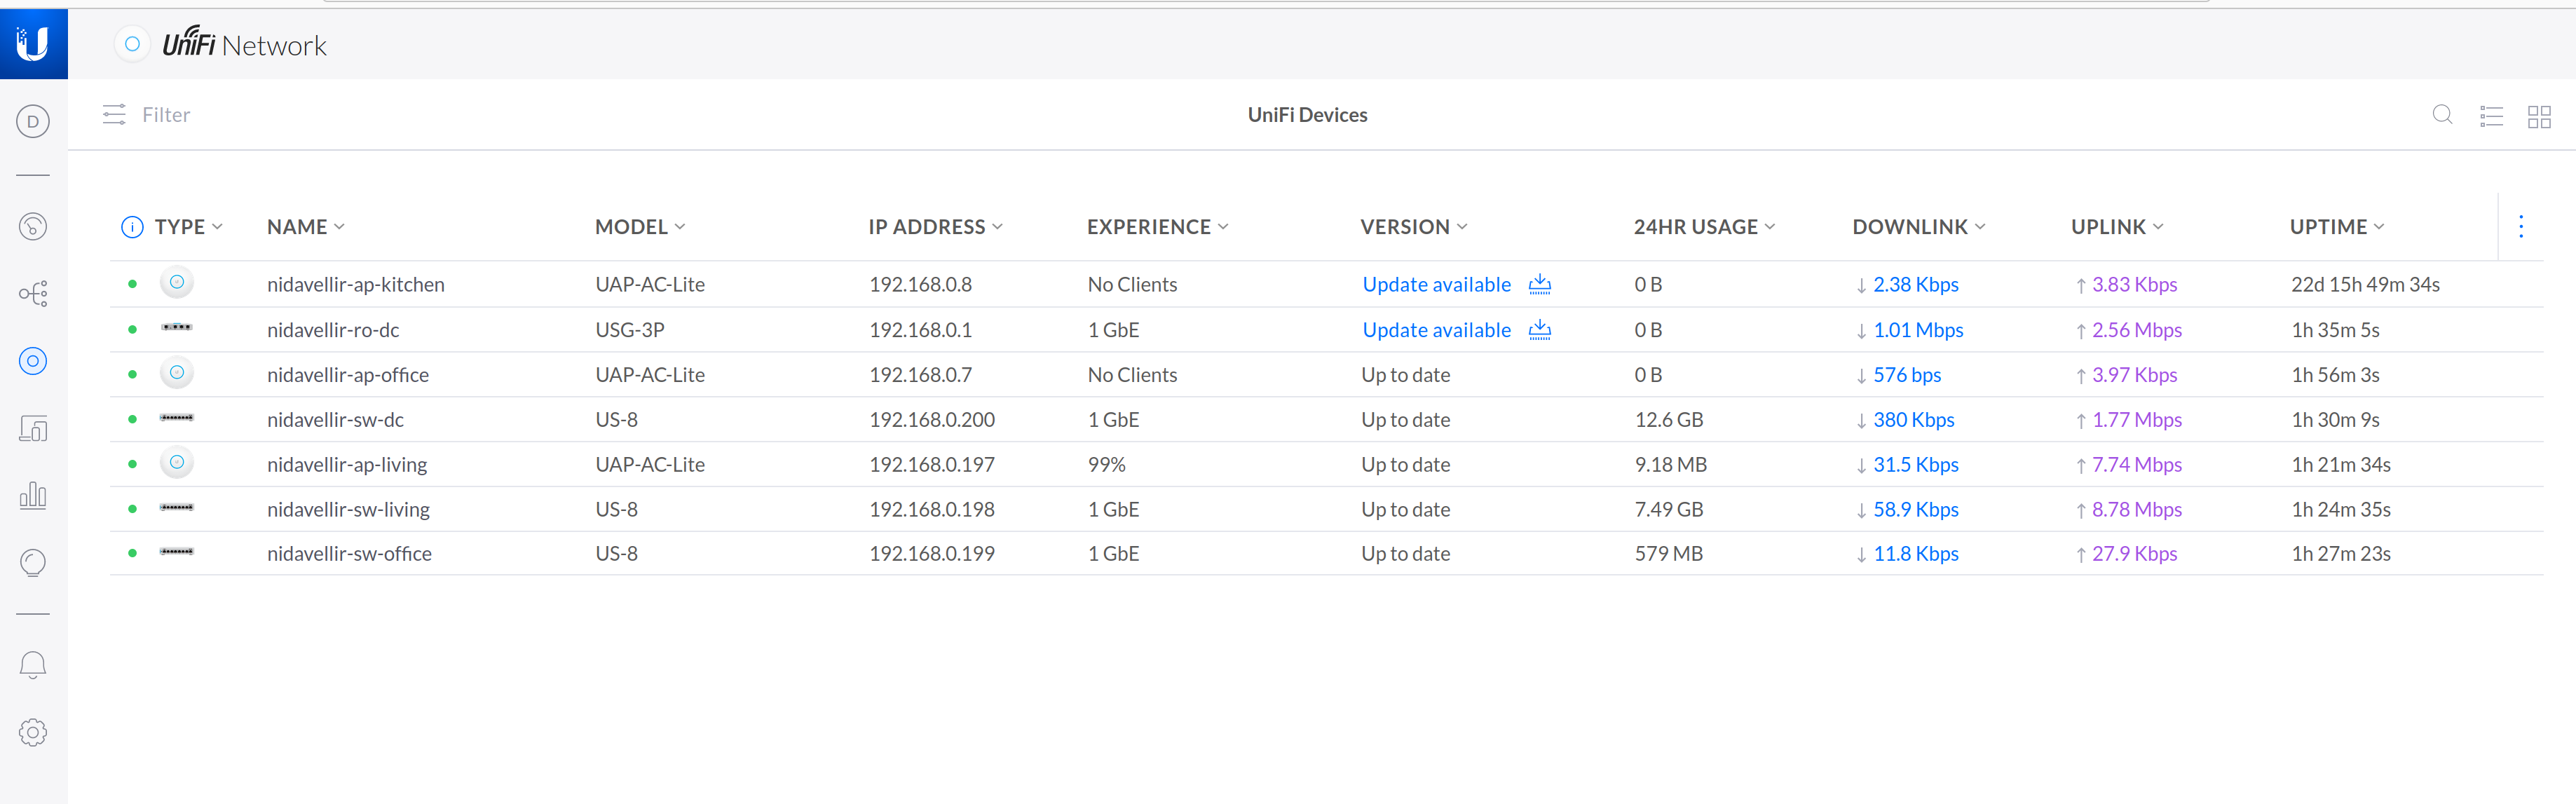Switch to list view layout
Screen dimensions: 2576x804
point(2491,116)
